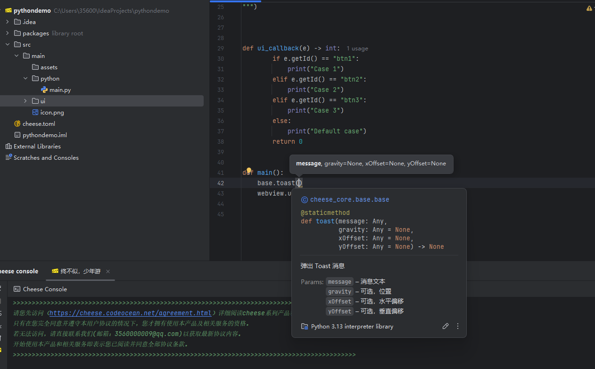Viewport: 595px width, 369px height.
Task: Collapse the src folder node
Action: point(7,44)
